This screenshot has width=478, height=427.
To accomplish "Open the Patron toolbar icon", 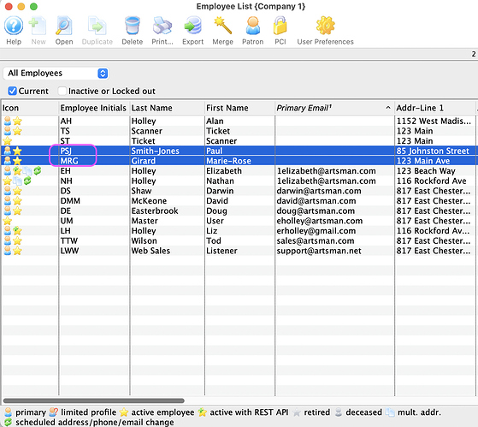I will [x=253, y=26].
